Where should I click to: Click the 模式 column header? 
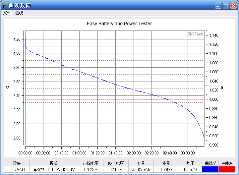[x=54, y=163]
